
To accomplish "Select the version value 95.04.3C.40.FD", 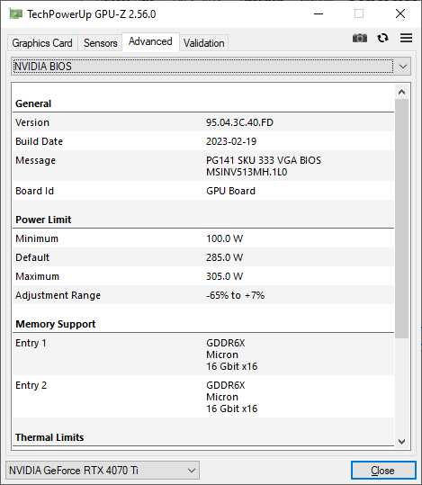I will pos(239,122).
